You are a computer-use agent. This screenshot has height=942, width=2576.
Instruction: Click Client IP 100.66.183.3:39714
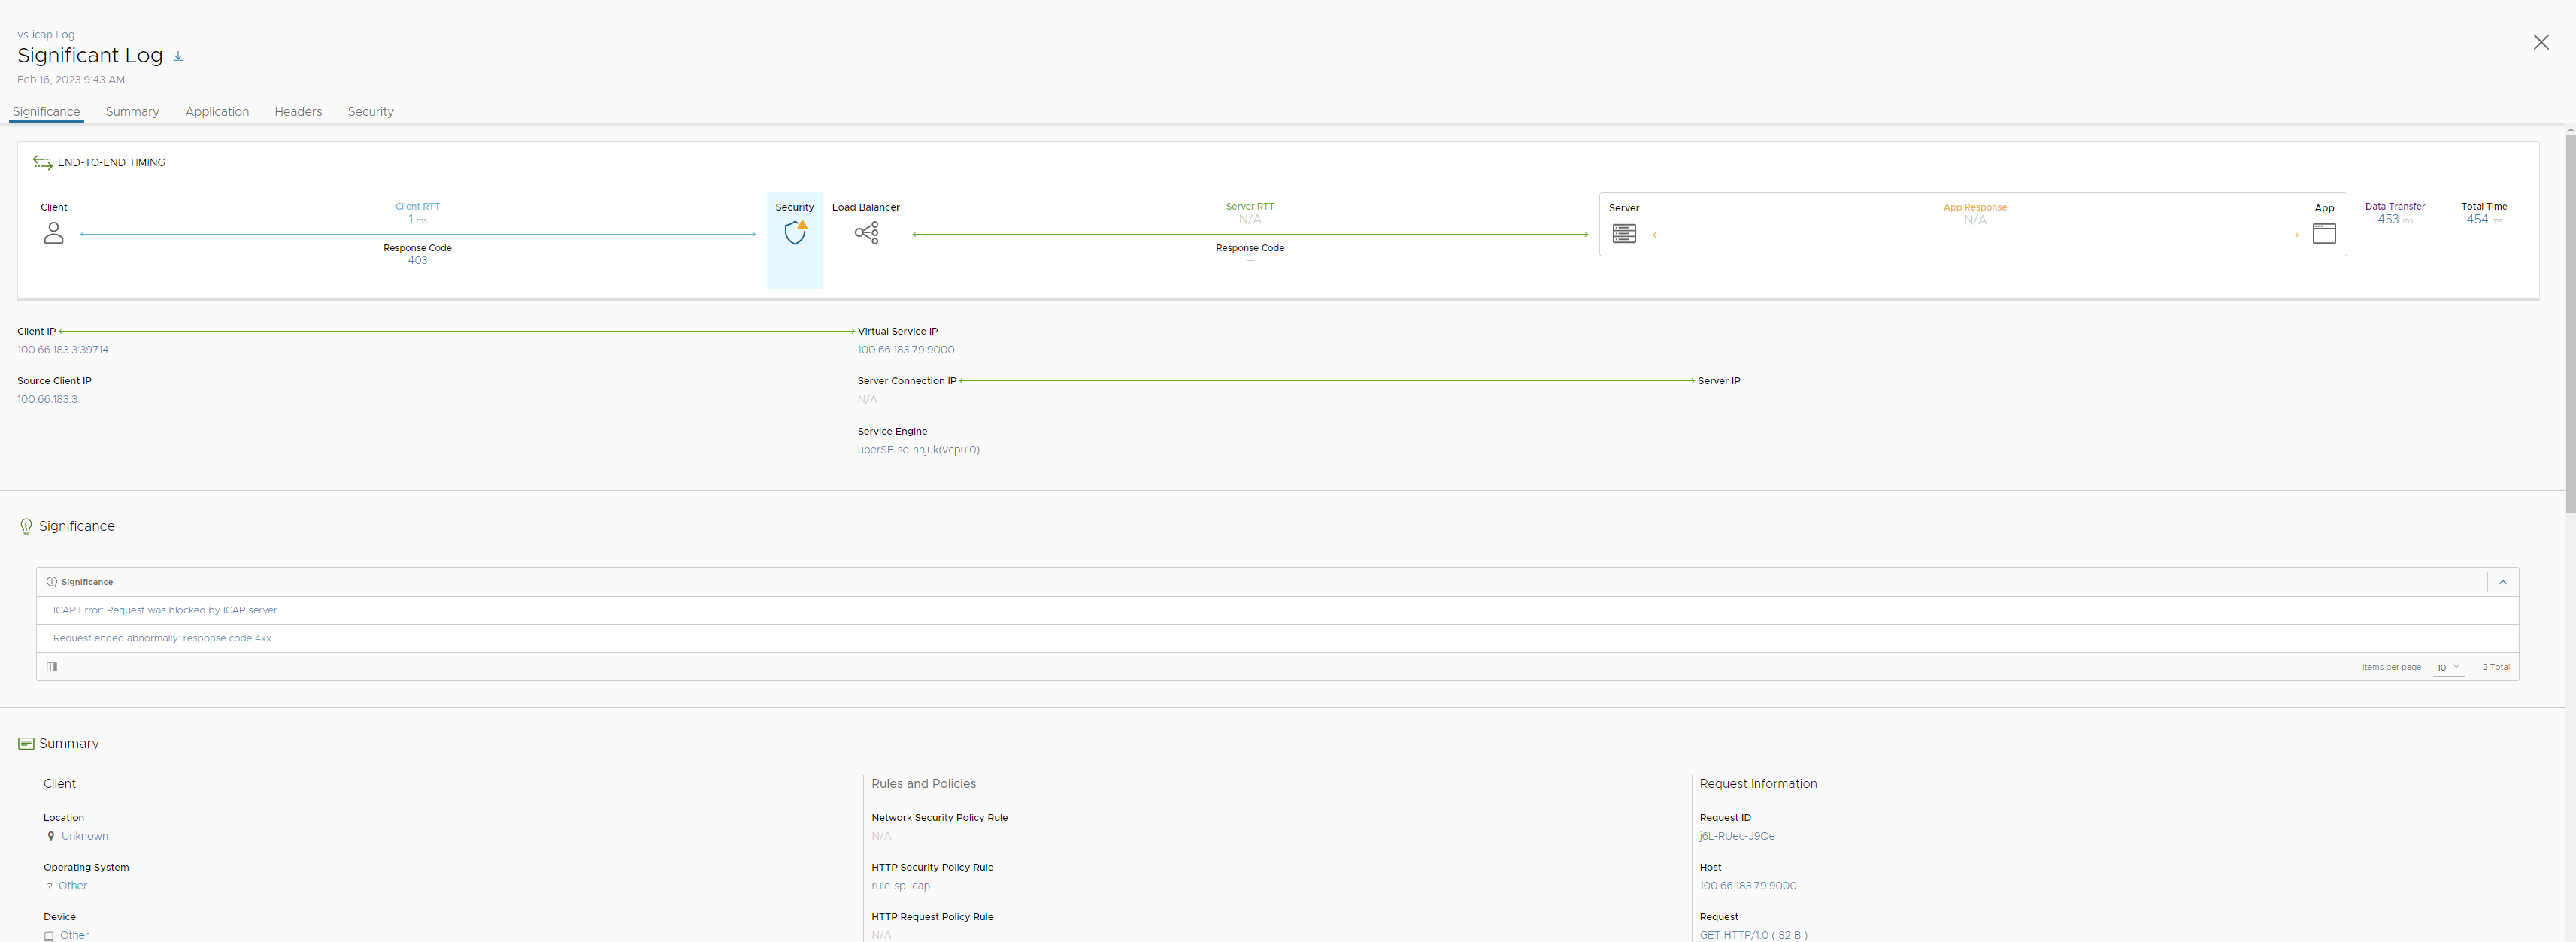click(63, 350)
